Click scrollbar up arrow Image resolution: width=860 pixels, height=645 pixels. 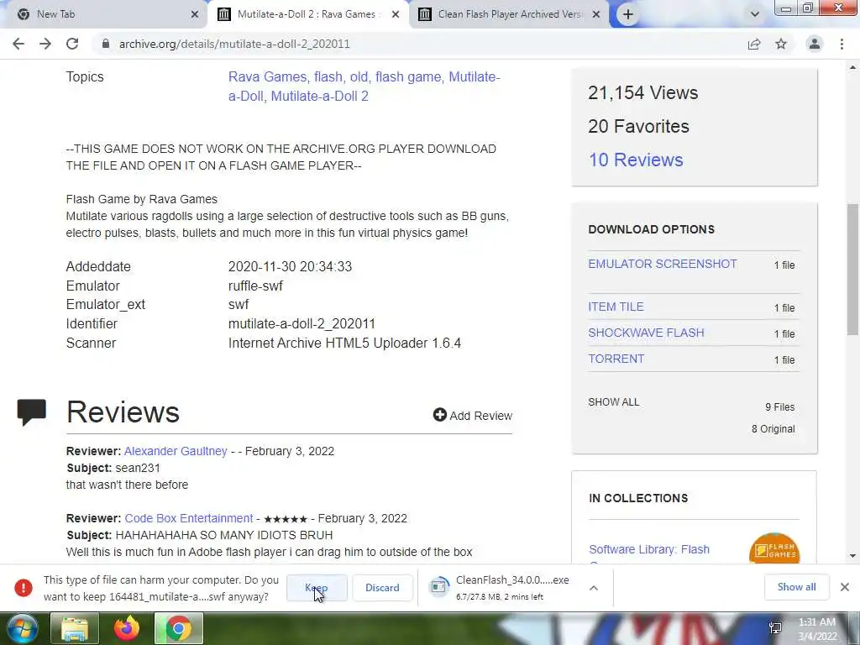[x=853, y=67]
